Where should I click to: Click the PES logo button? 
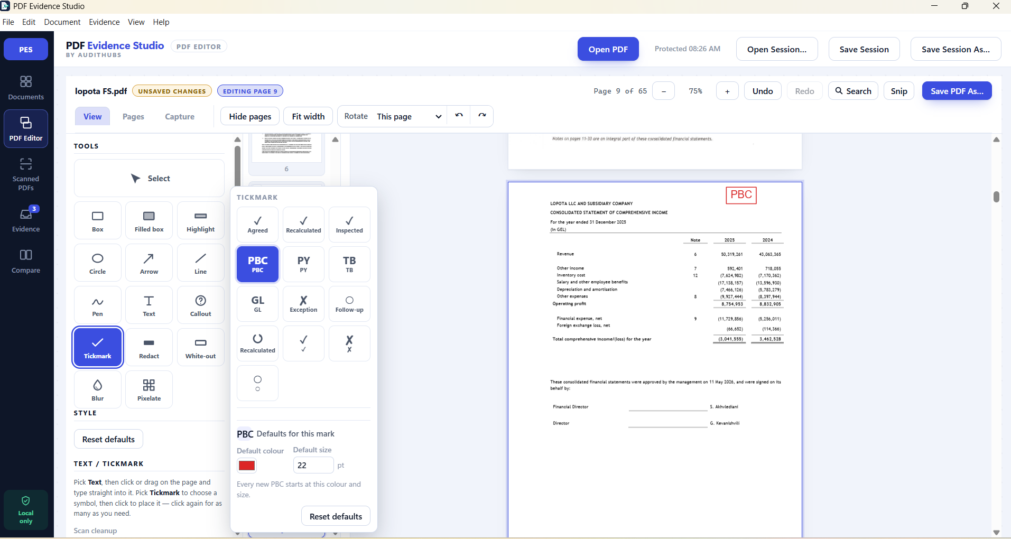click(x=26, y=49)
